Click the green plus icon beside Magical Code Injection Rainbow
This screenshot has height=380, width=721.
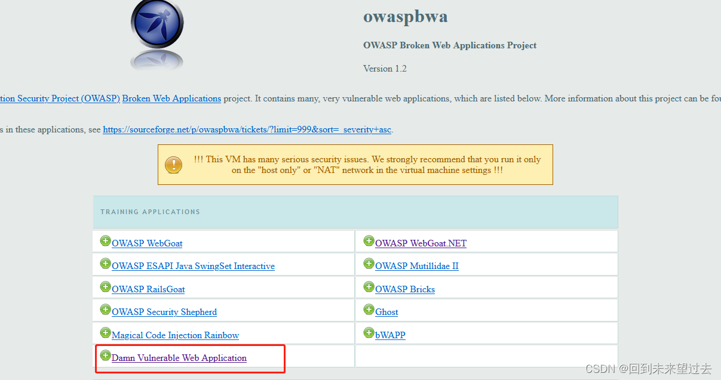(106, 332)
